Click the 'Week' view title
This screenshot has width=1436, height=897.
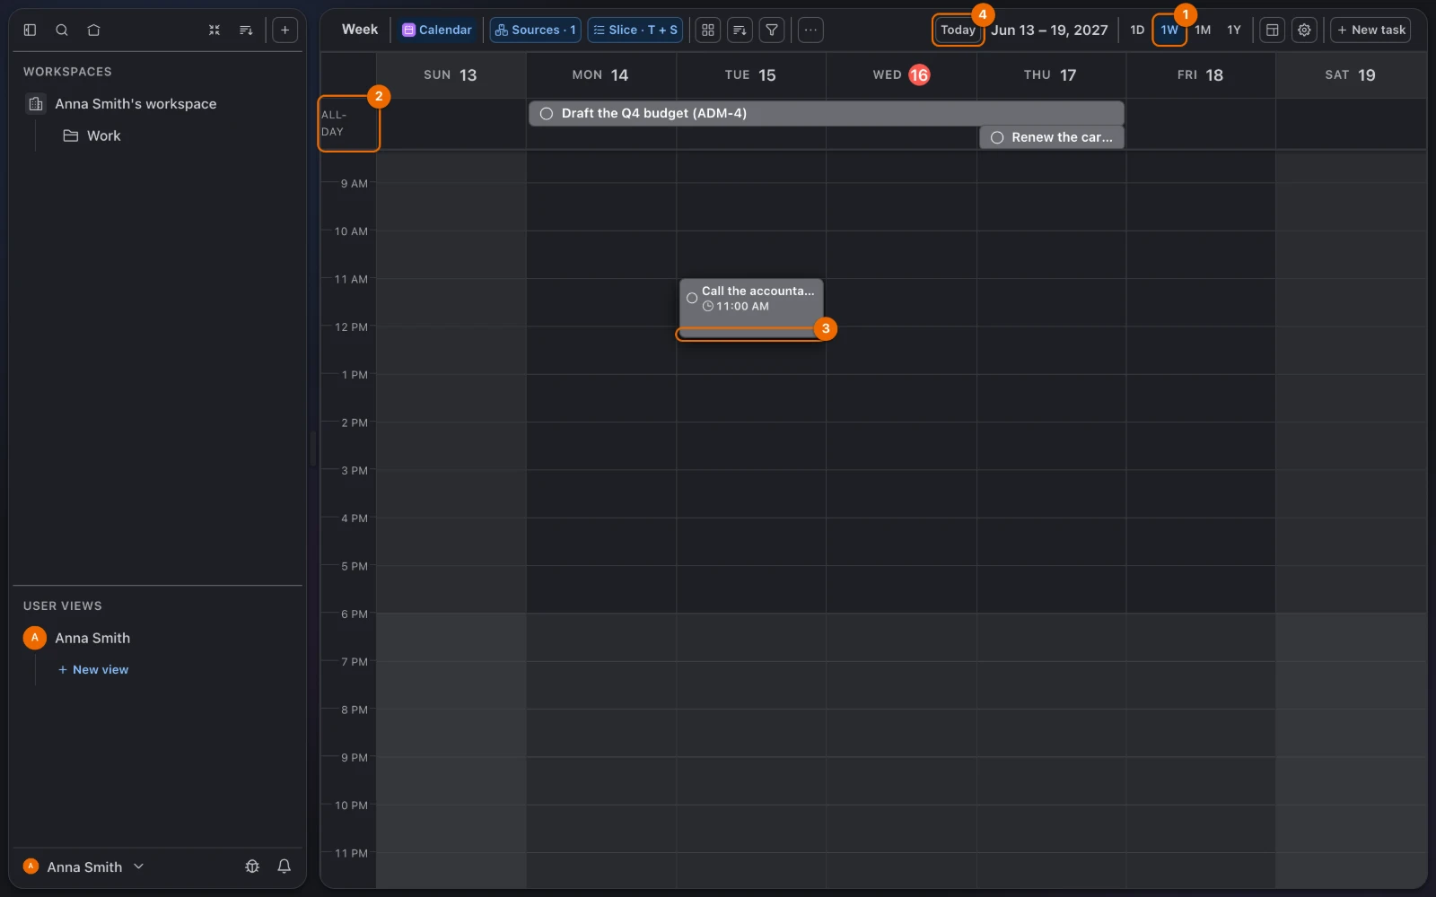(x=360, y=30)
